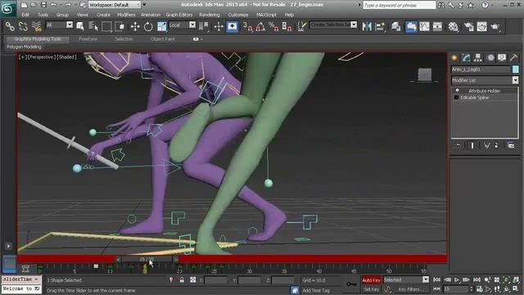This screenshot has width=524, height=295.
Task: Open Schematic View from the toolbar
Action: tap(437, 26)
